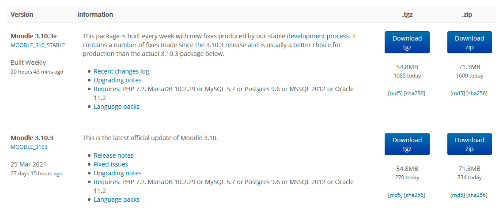View Language packs for Moodle 3.10.3+
The image size is (503, 222).
point(116,107)
